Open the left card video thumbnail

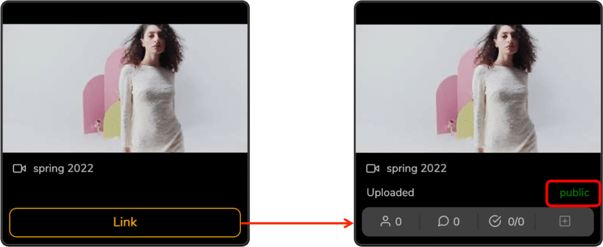(x=125, y=88)
